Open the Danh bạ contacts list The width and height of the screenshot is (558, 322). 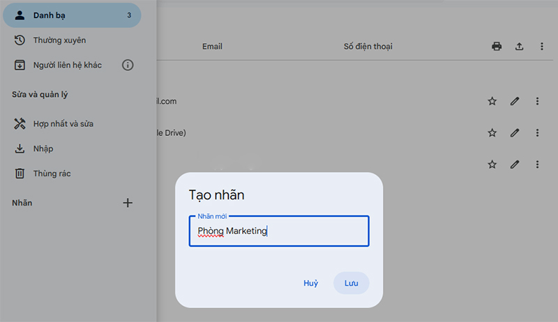click(x=73, y=15)
